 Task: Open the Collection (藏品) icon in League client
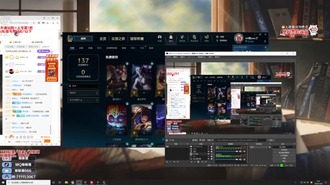[x=171, y=38]
